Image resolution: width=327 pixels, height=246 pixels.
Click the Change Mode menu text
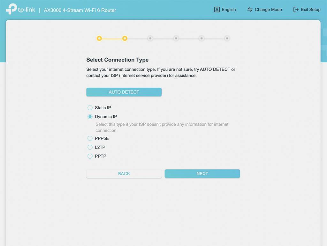pos(268,10)
